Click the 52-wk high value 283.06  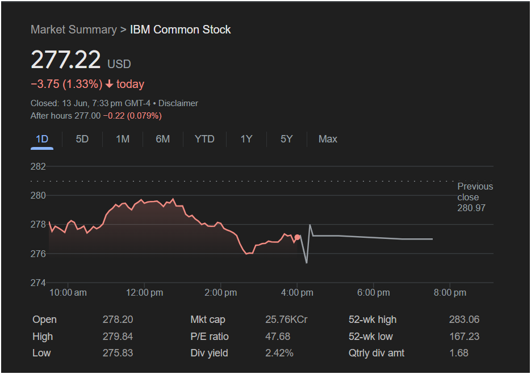pyautogui.click(x=465, y=320)
